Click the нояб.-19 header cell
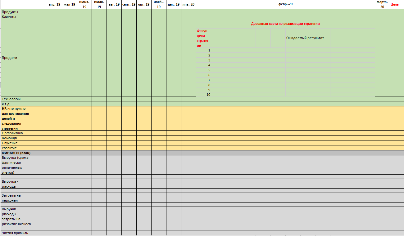 (159, 5)
